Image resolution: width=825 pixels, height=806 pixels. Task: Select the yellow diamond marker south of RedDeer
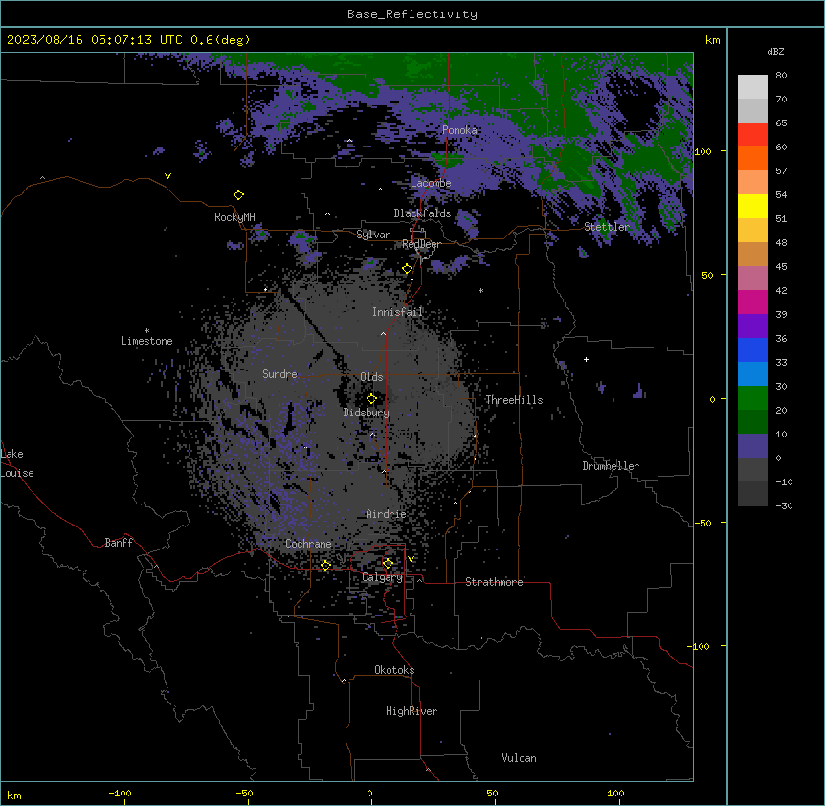pyautogui.click(x=407, y=269)
